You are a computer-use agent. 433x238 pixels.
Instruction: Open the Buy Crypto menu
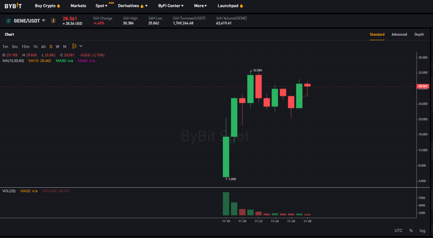coord(45,6)
